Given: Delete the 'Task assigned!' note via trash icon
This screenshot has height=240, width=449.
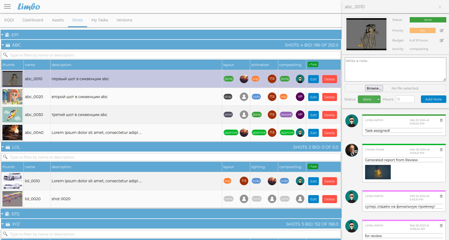Looking at the screenshot, I should [x=441, y=120].
